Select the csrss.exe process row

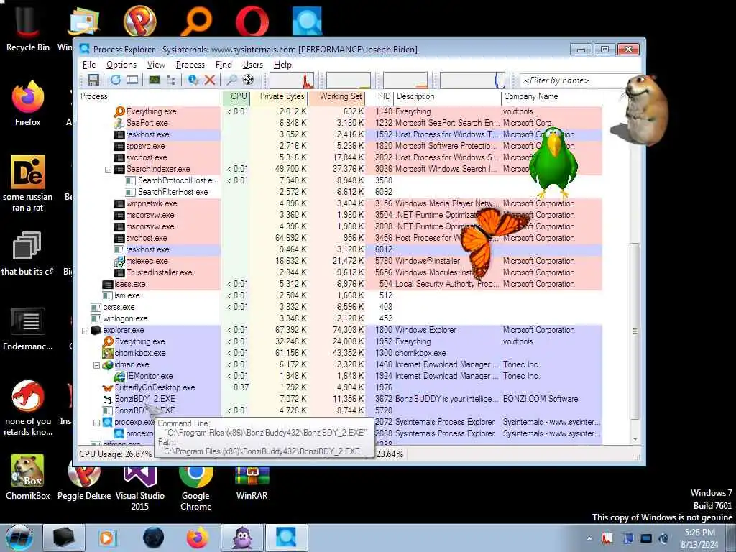[340, 308]
